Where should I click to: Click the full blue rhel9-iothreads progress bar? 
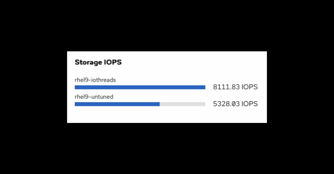pos(140,87)
